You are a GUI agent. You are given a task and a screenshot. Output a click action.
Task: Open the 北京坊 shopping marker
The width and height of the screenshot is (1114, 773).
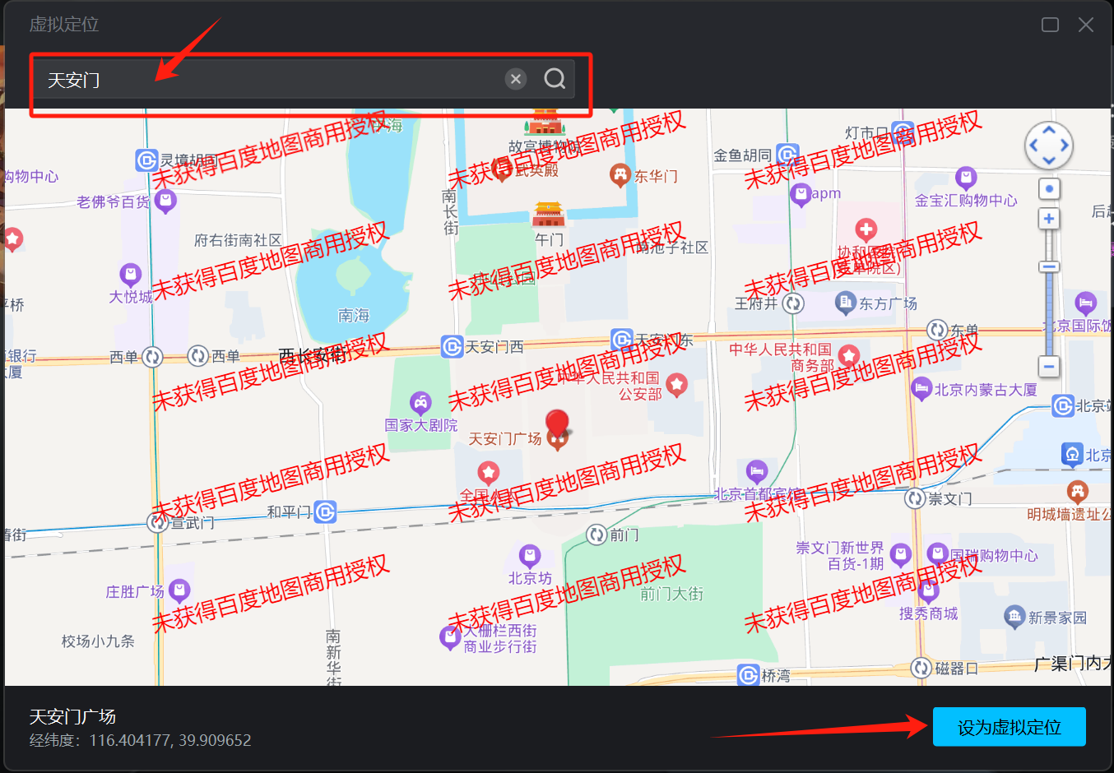click(530, 556)
